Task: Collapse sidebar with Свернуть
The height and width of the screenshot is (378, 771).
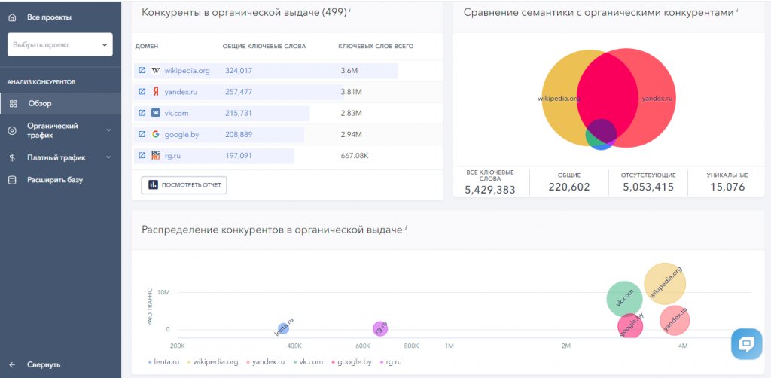Action: point(43,364)
